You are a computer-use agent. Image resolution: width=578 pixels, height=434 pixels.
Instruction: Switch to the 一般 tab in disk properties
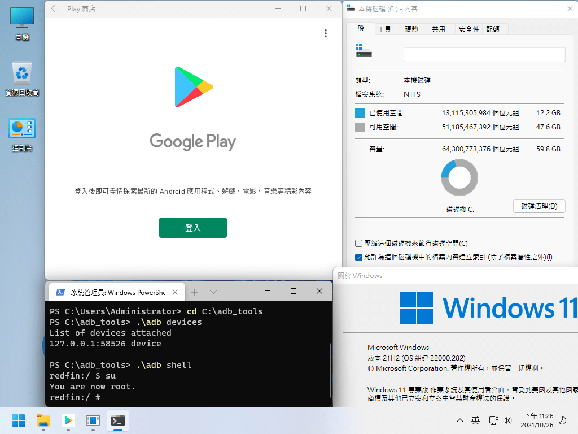pos(357,28)
